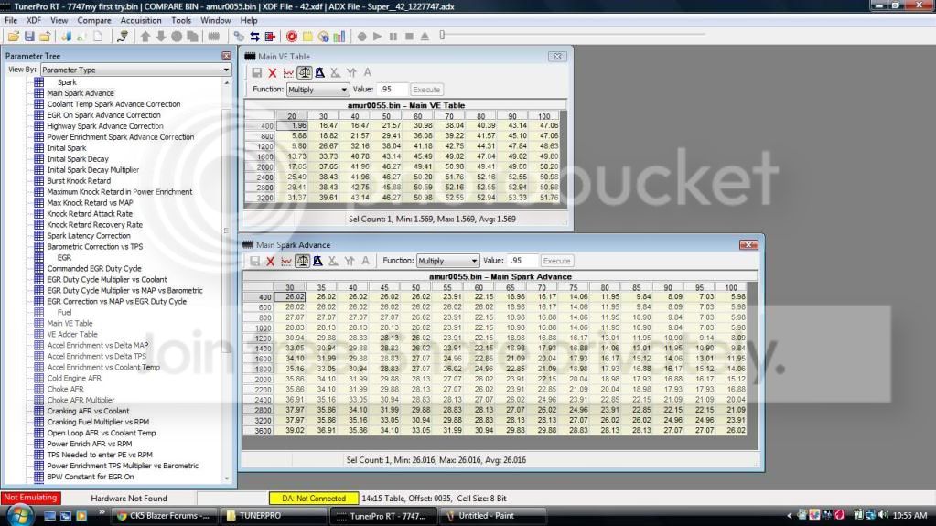Open the Window menu
Viewport: 936px width, 526px height.
pyautogui.click(x=215, y=20)
